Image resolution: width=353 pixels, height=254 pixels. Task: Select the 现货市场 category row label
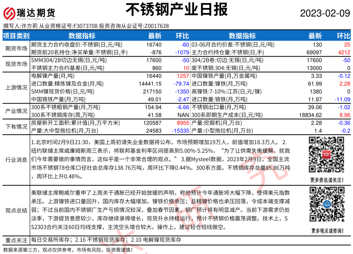[x=16, y=64]
